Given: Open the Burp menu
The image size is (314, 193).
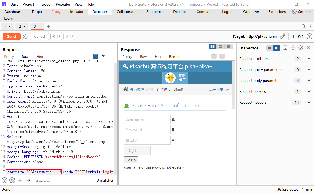Looking at the screenshot, I should point(14,4).
